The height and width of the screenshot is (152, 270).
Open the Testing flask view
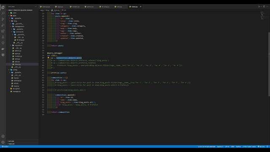point(3,37)
